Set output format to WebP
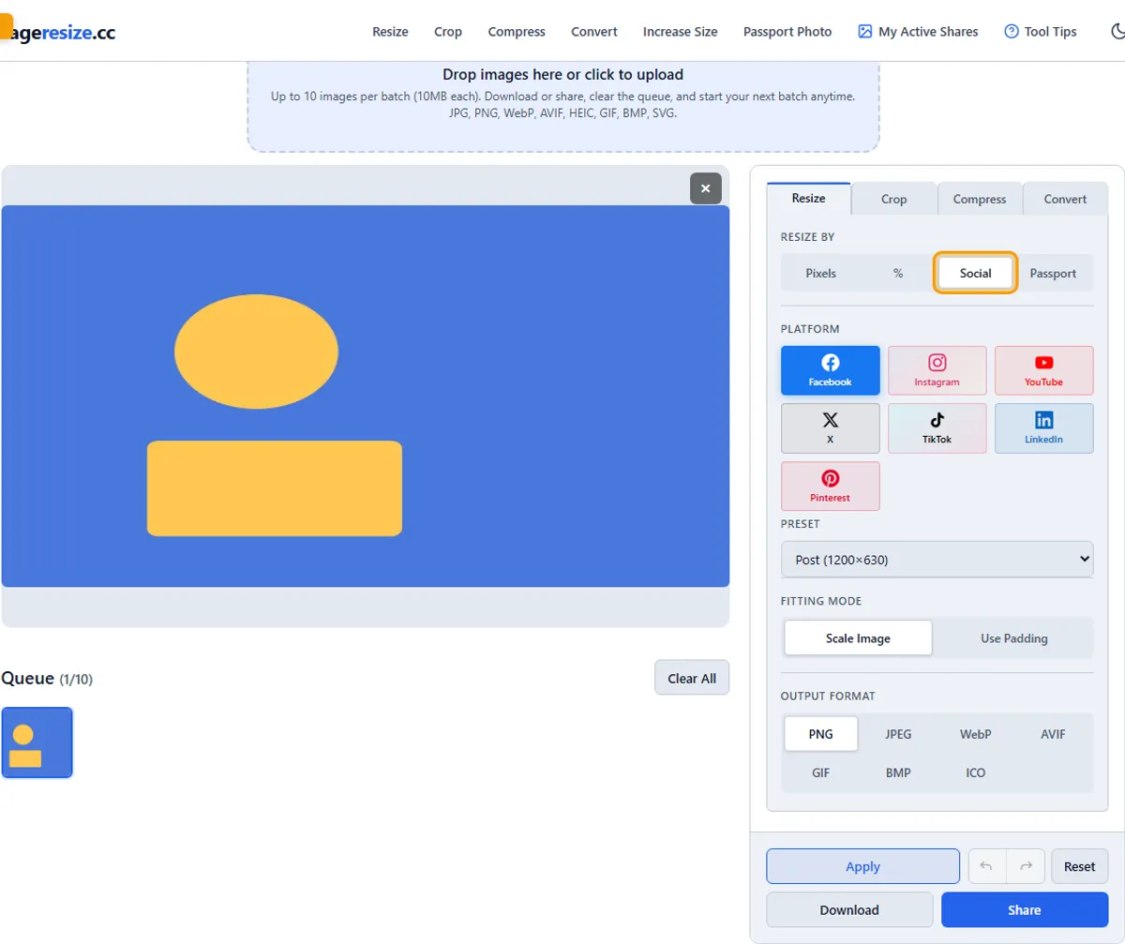Image resolution: width=1125 pixels, height=944 pixels. pos(975,734)
